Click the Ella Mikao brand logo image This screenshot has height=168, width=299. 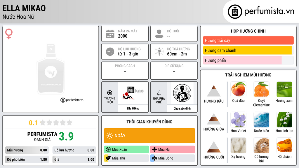[x=133, y=93]
